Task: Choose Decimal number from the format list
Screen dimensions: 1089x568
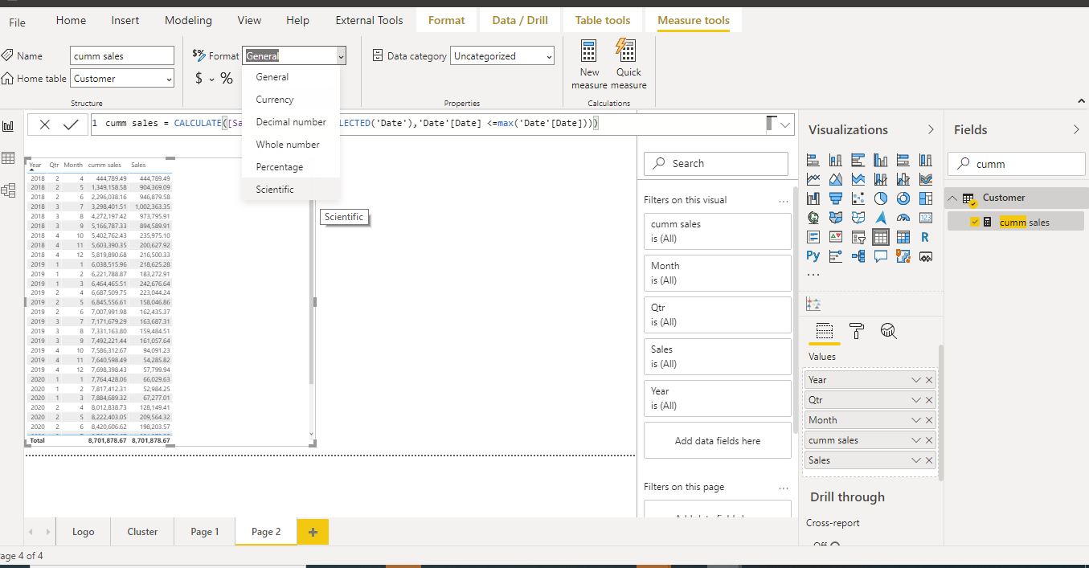Action: [x=291, y=122]
